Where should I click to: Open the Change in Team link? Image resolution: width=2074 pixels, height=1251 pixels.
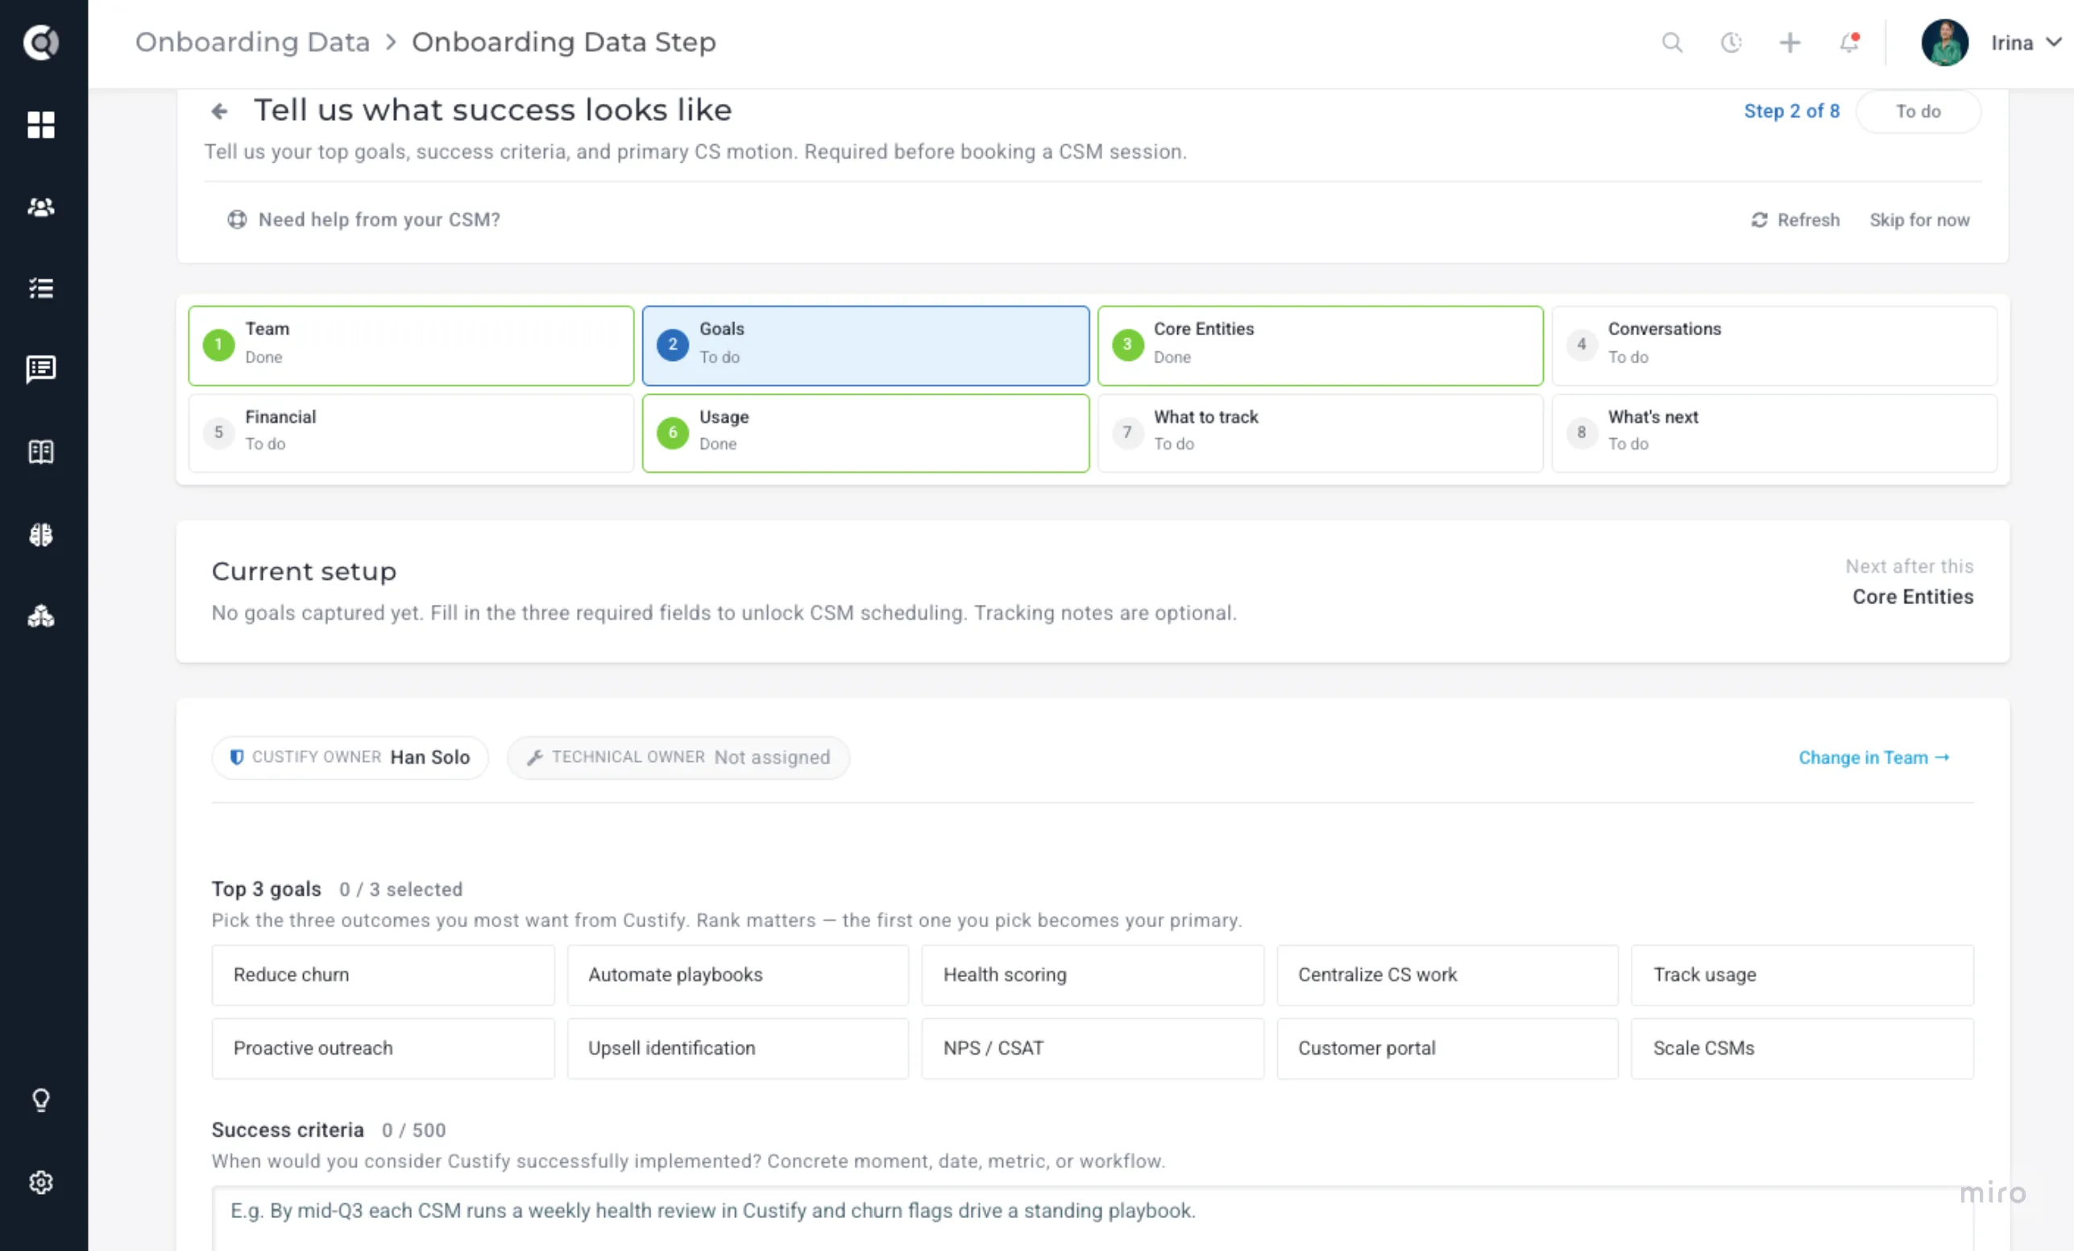tap(1873, 758)
